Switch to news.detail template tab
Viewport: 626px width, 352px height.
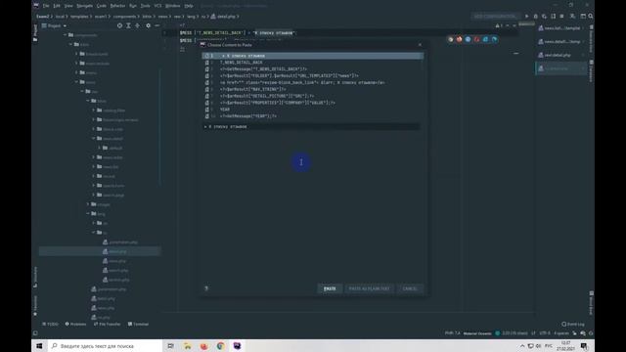click(561, 41)
